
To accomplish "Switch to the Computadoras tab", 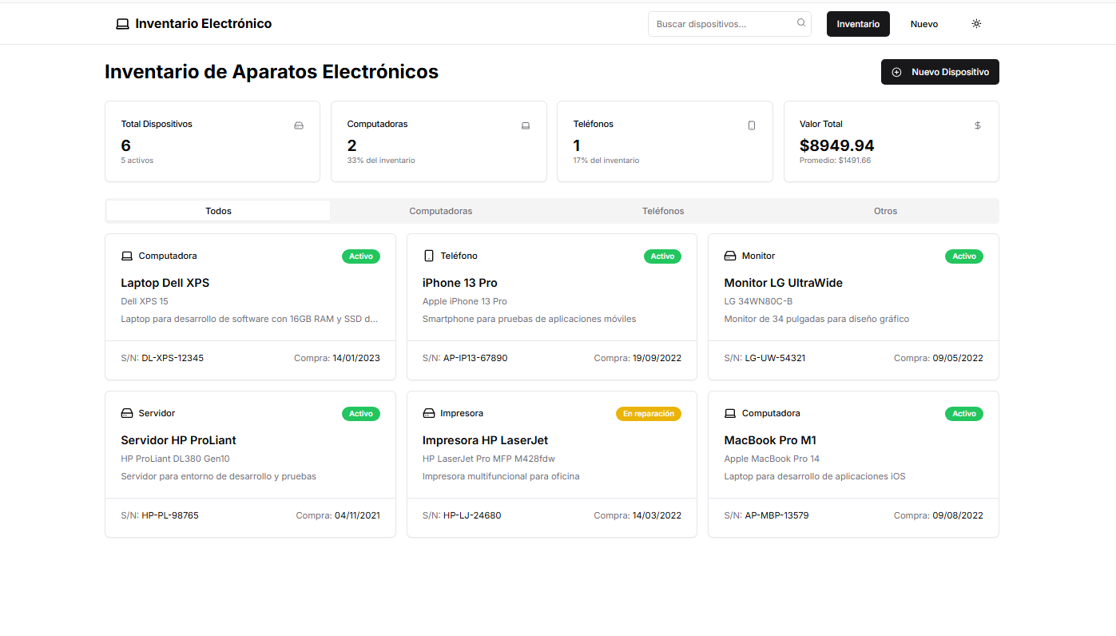I will pos(441,211).
